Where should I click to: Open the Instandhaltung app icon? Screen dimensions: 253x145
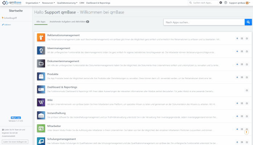pyautogui.click(x=41, y=115)
